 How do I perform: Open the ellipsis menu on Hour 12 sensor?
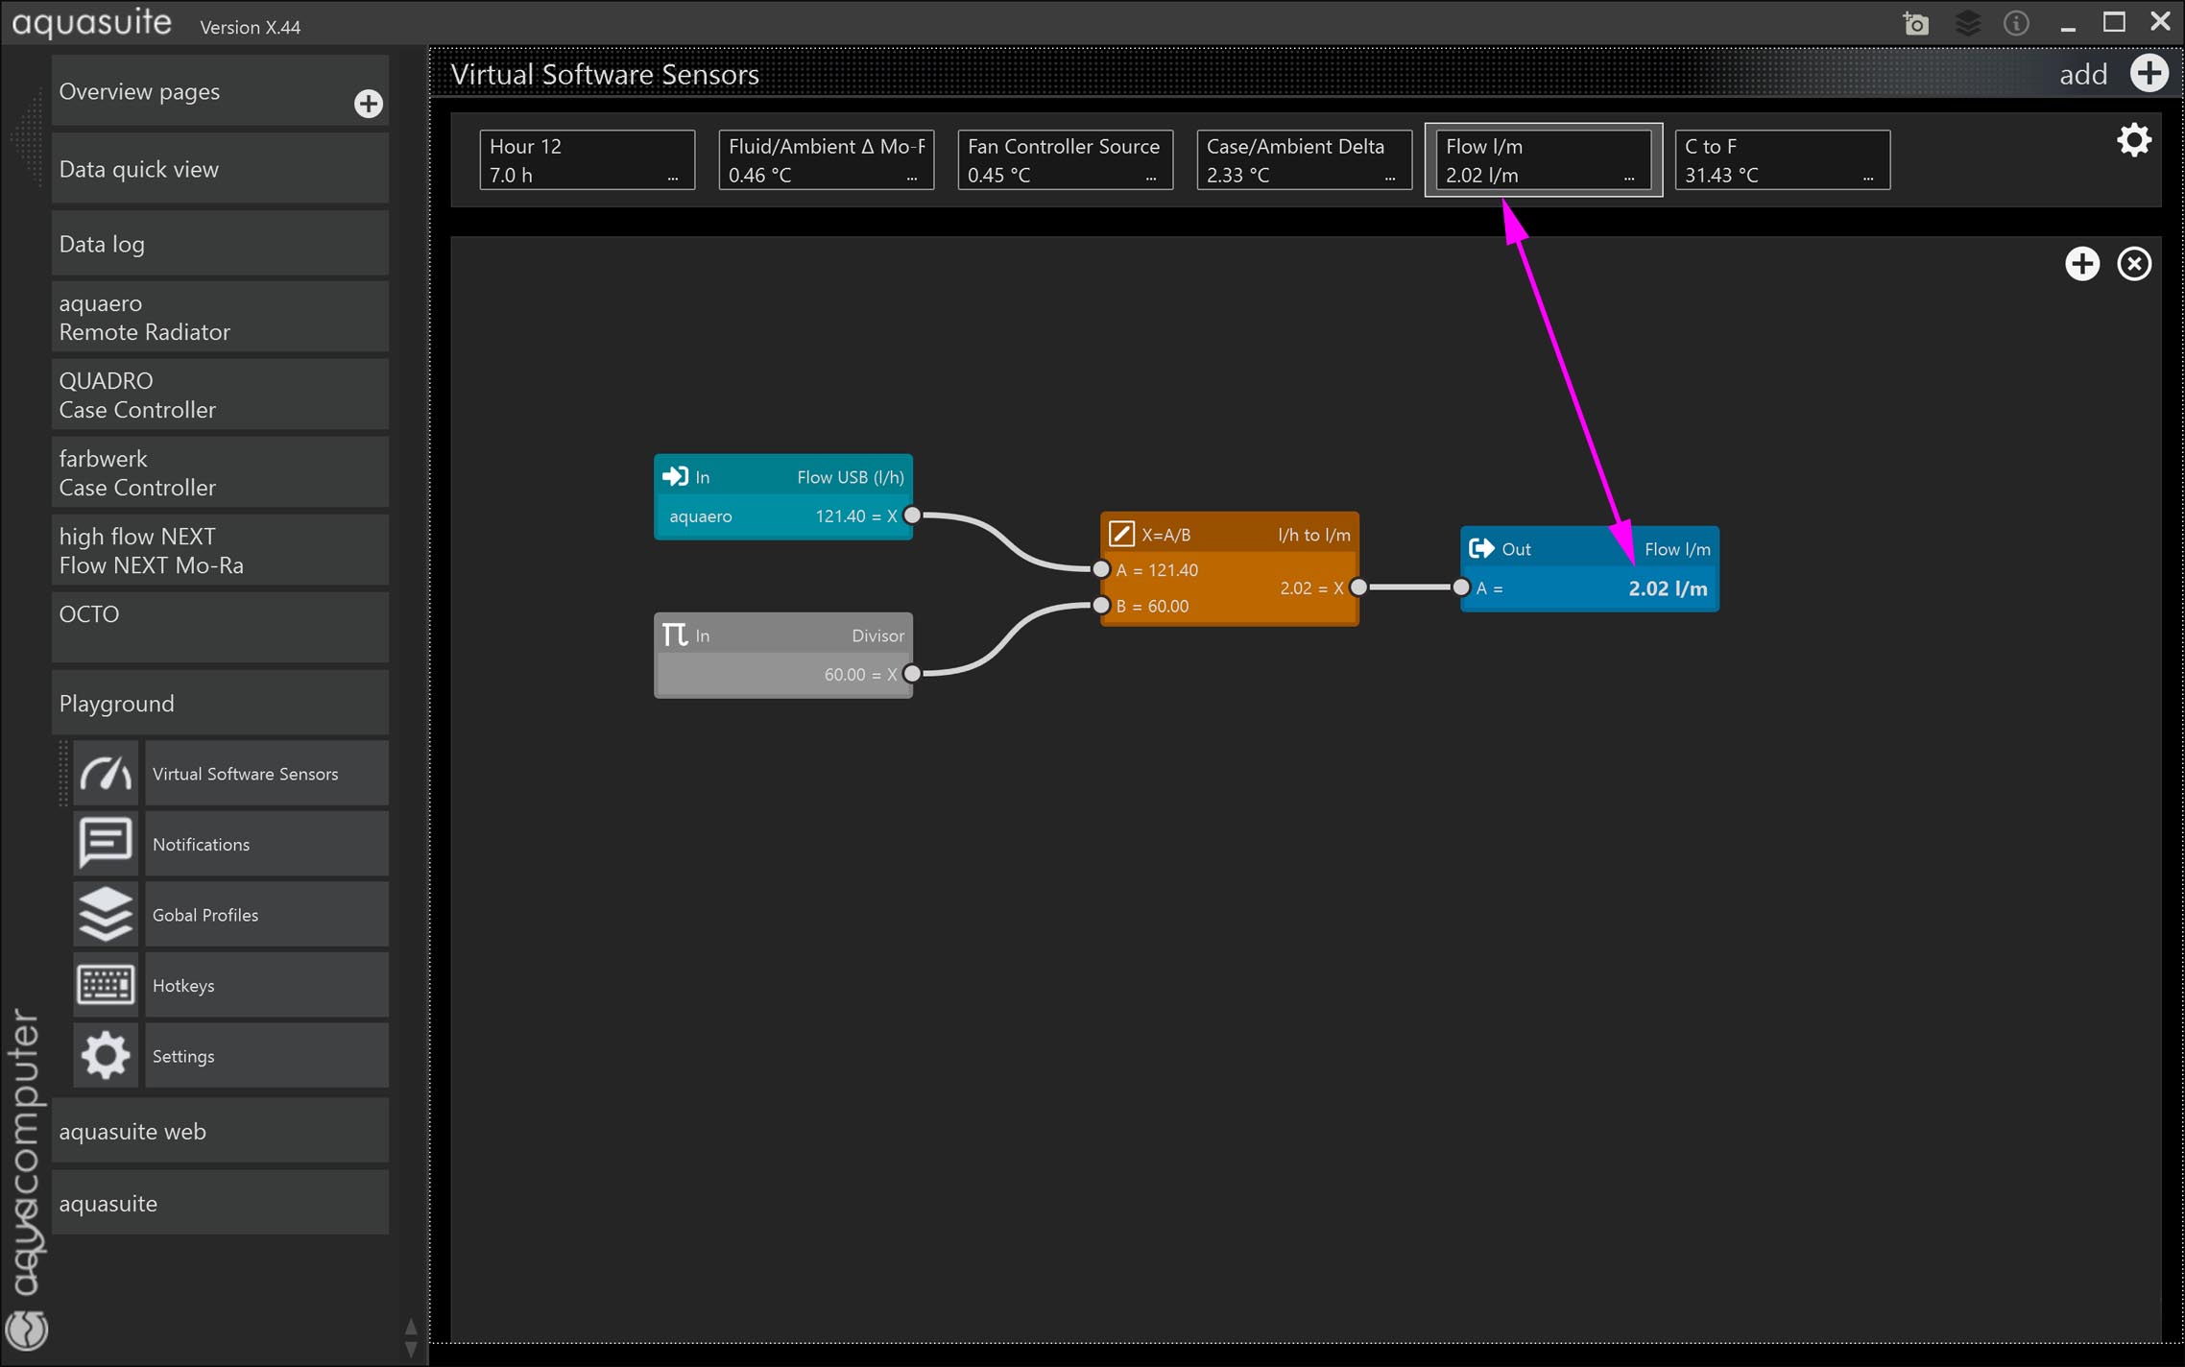tap(672, 178)
